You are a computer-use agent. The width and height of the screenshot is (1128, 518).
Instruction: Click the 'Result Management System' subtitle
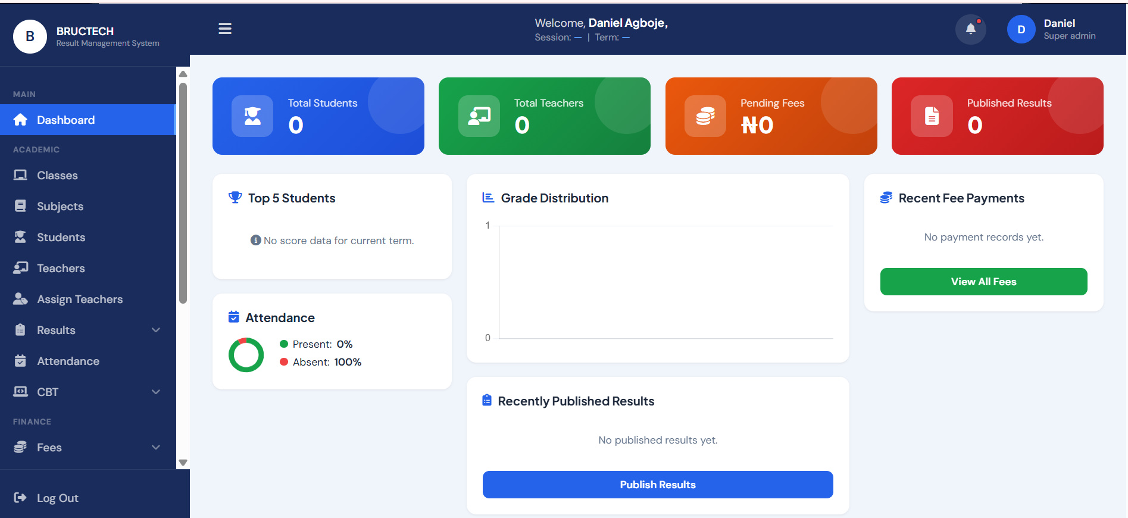(x=108, y=43)
